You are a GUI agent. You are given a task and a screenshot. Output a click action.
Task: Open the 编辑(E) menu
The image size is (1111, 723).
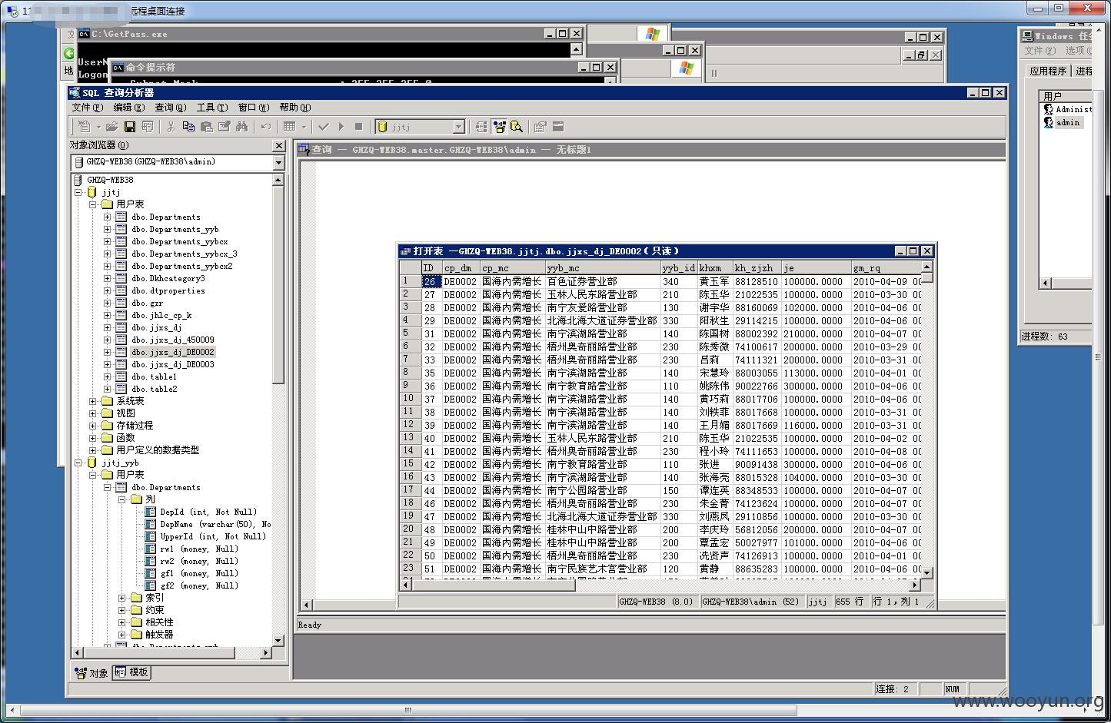coord(128,108)
